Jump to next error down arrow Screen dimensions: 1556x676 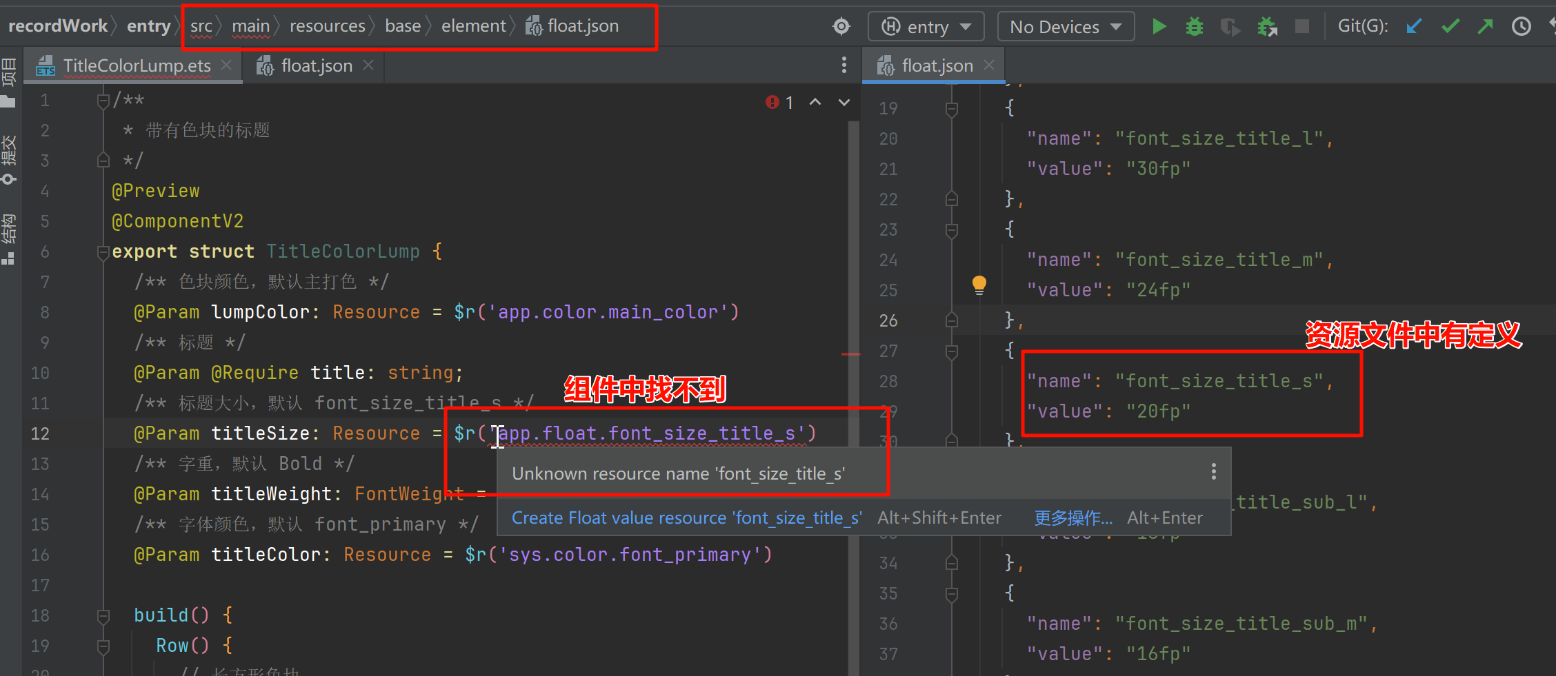click(844, 103)
